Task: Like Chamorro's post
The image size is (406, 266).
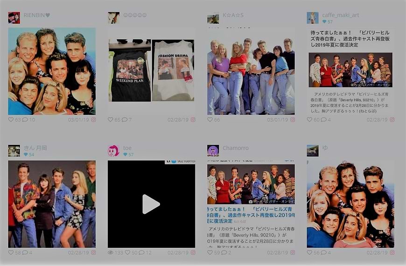Action: click(x=210, y=252)
